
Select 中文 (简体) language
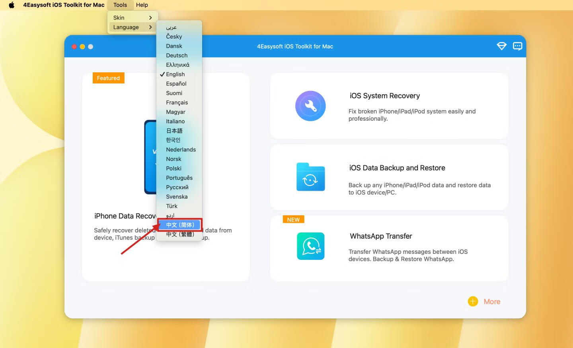[x=179, y=225]
